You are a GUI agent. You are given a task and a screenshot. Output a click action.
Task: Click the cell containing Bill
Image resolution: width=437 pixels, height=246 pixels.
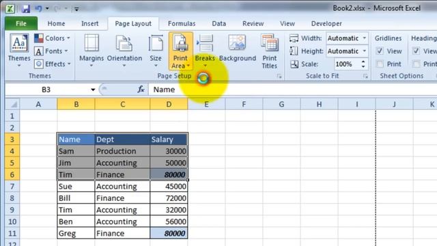pyautogui.click(x=76, y=198)
